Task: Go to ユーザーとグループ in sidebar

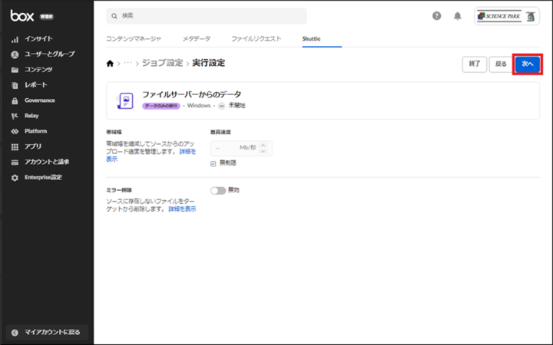Action: pos(49,54)
